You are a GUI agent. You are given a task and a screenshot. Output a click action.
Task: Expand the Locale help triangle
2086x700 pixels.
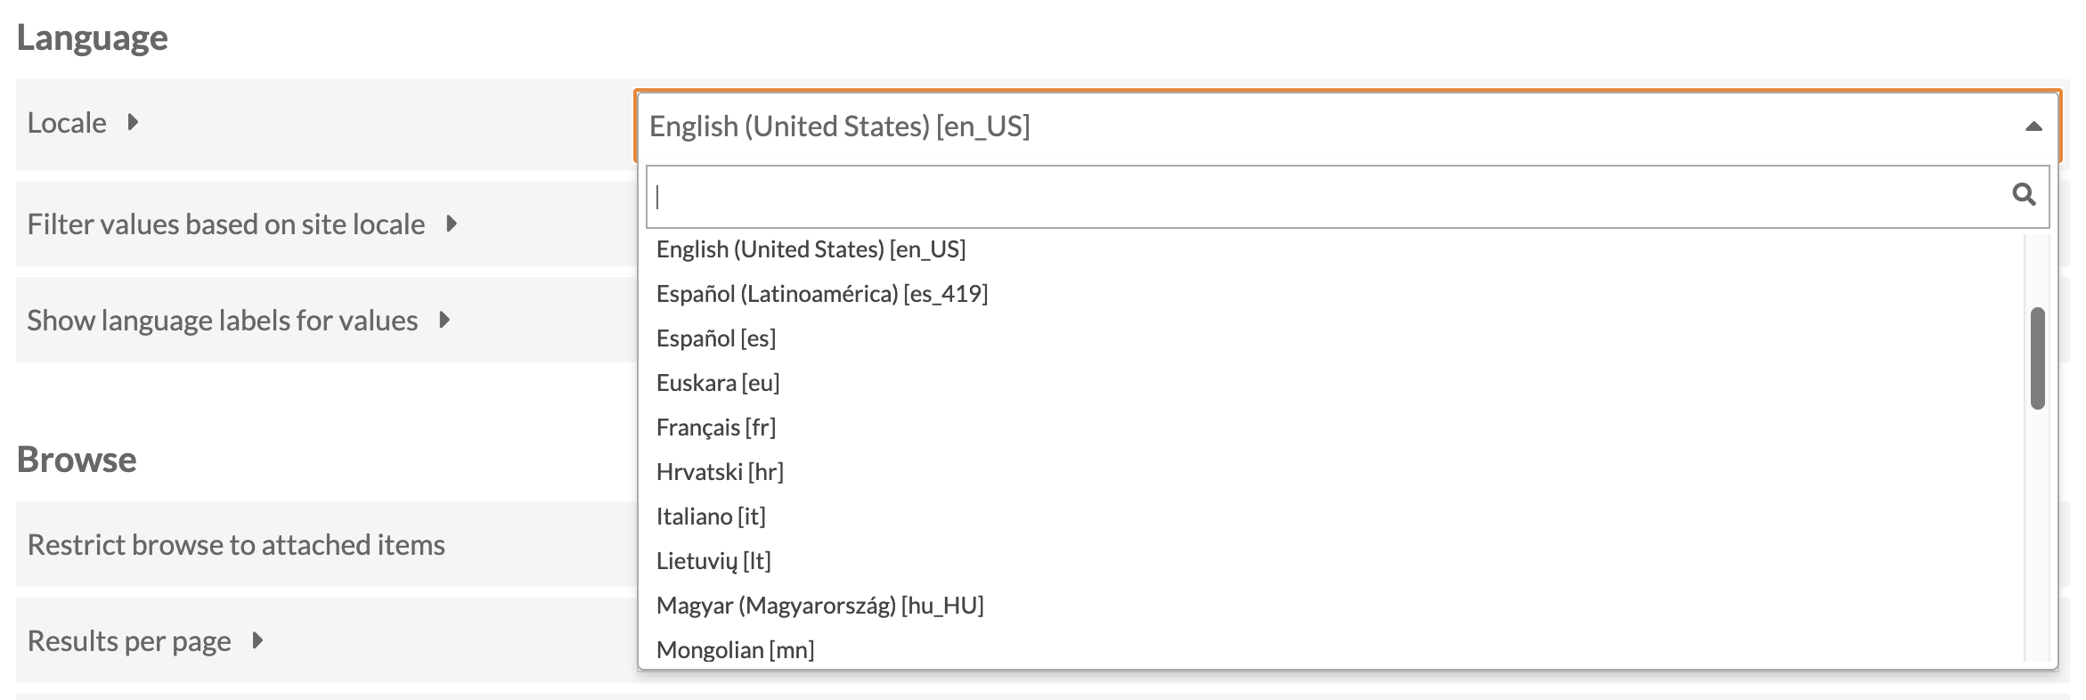coord(133,122)
